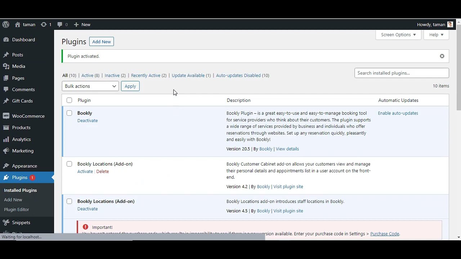461x259 pixels.
Task: Open user avatar beside Howdy, taman
Action: coord(450,24)
